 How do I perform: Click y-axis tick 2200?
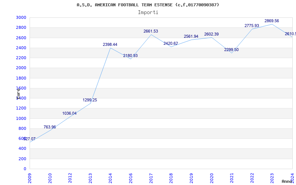(x=21, y=58)
